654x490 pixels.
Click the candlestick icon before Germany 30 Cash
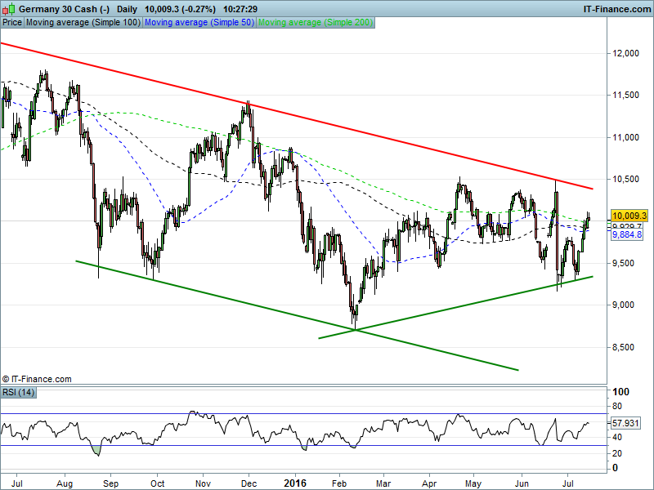9,9
